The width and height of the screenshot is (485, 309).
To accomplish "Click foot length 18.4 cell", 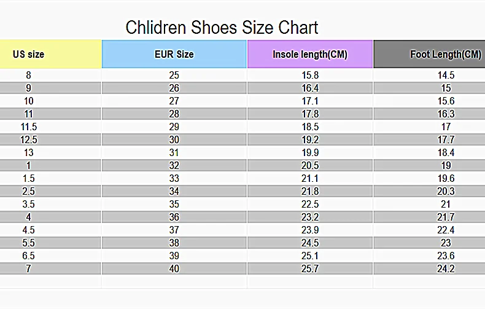I will (446, 152).
